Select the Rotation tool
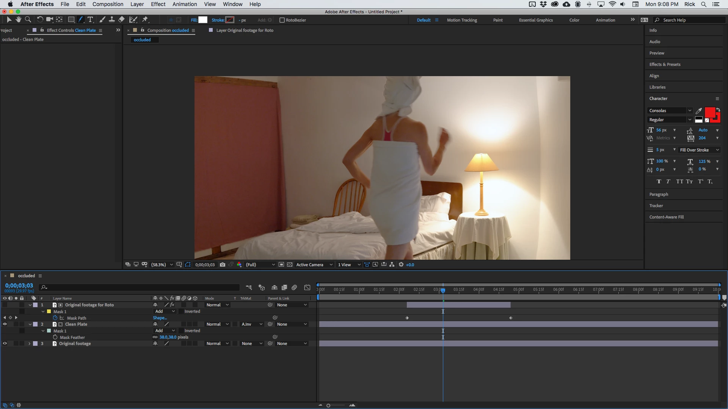 [x=40, y=20]
